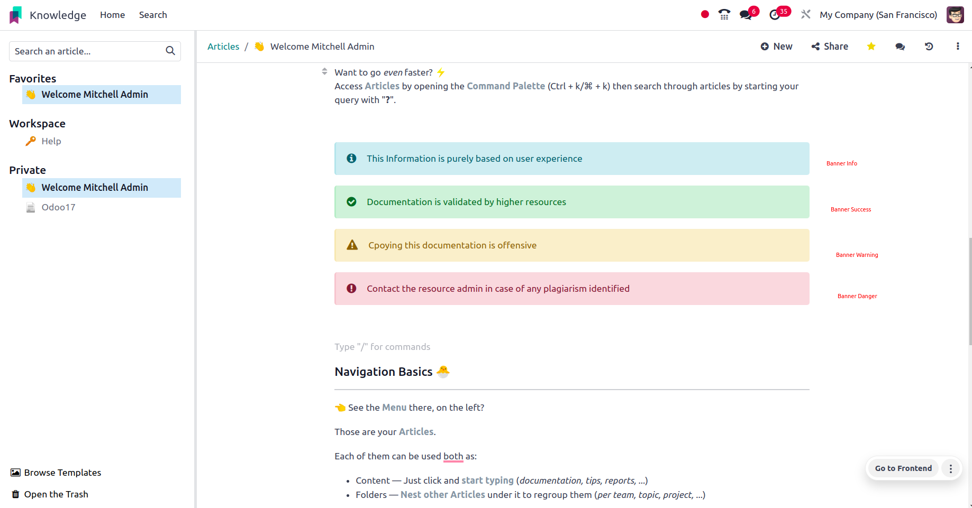
Task: Click the Articles breadcrumb link
Action: point(223,47)
